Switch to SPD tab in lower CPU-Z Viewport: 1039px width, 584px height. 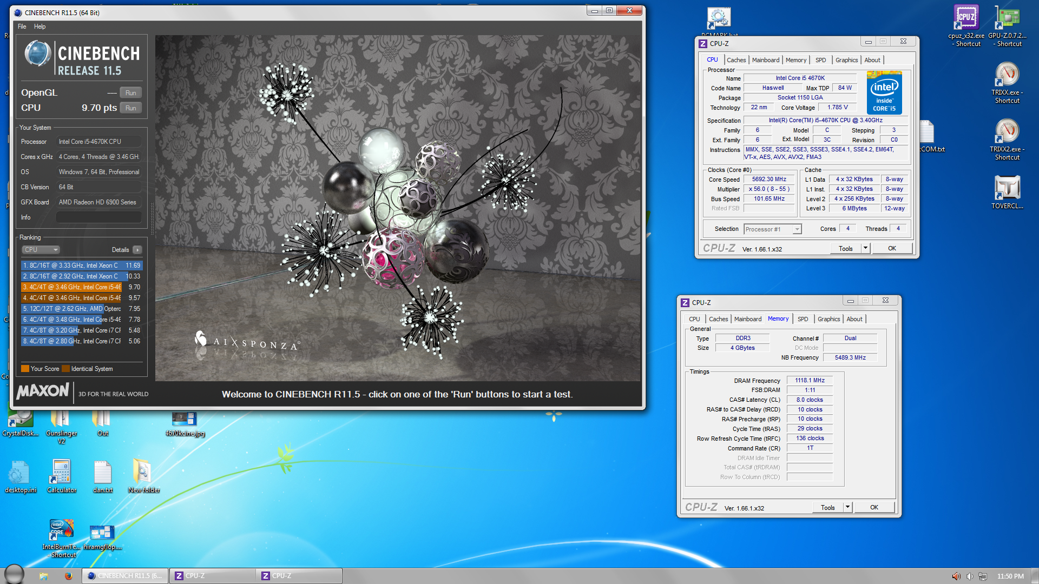click(803, 319)
